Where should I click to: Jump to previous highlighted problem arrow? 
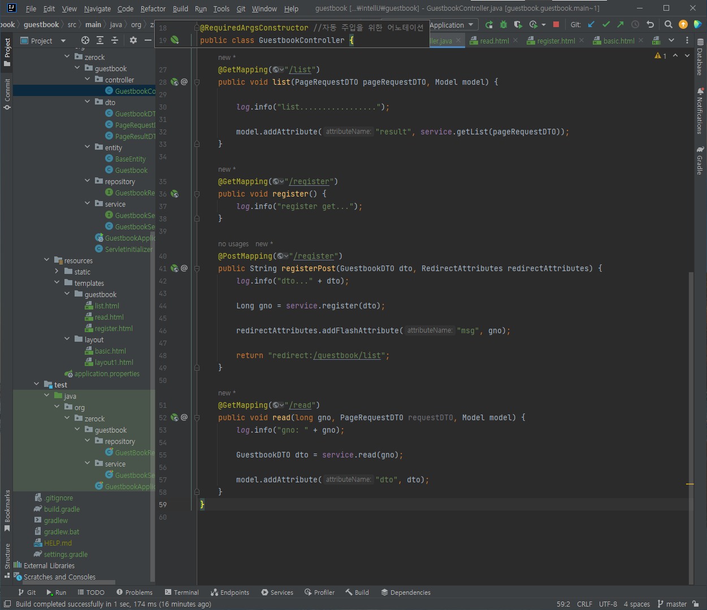675,55
